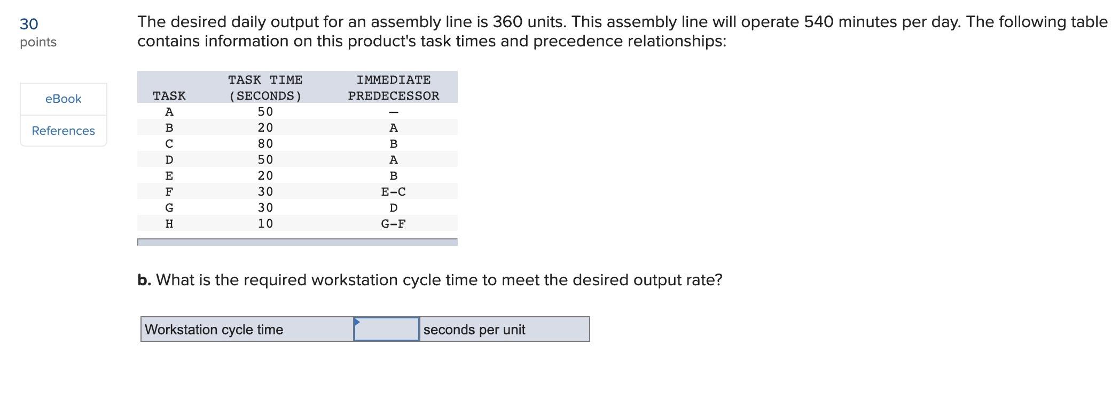Select the question b text
Screen dimensions: 1119x409
click(429, 279)
